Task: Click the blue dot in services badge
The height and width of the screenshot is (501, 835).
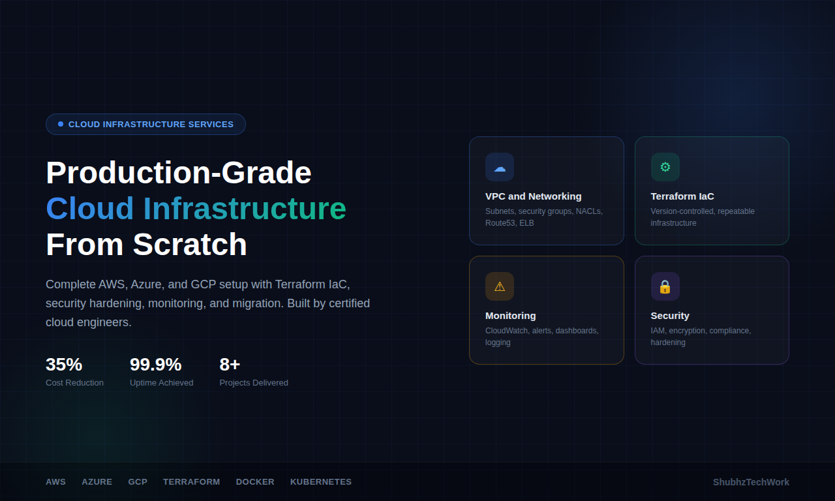Action: 61,124
